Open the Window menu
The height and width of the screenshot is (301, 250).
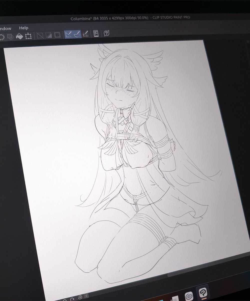5,28
